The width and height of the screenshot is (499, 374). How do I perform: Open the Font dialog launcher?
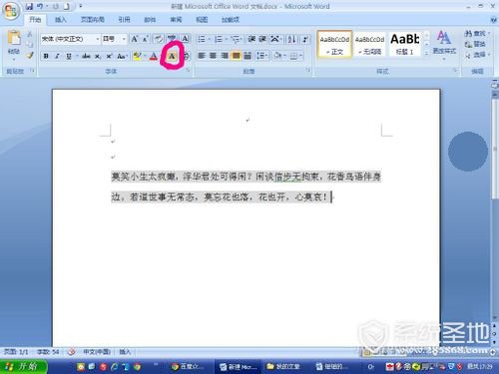(x=189, y=71)
